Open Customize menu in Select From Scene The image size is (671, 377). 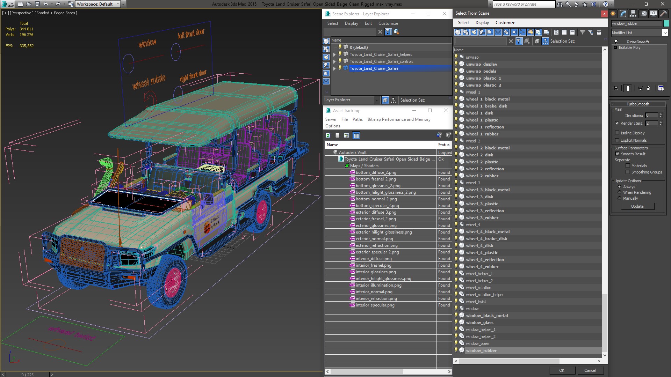505,23
